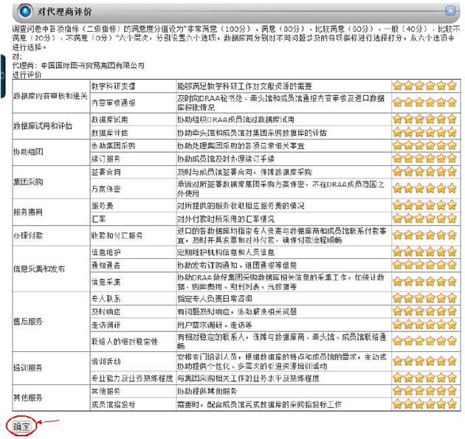Click 确定 button to submit evaluation
Screen dimensions: 465x439
click(21, 426)
